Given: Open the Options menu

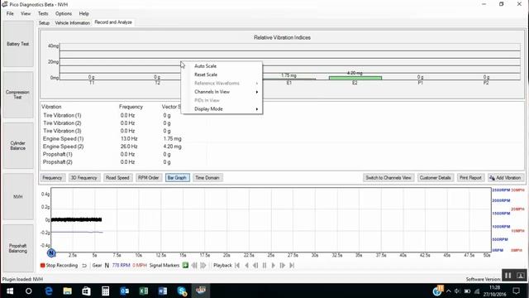Looking at the screenshot, I should click(x=64, y=13).
